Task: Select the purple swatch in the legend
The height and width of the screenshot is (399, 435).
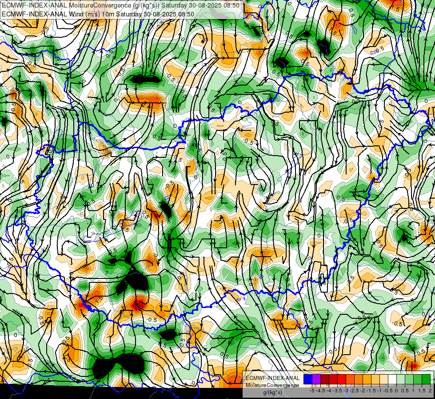Action: click(316, 379)
